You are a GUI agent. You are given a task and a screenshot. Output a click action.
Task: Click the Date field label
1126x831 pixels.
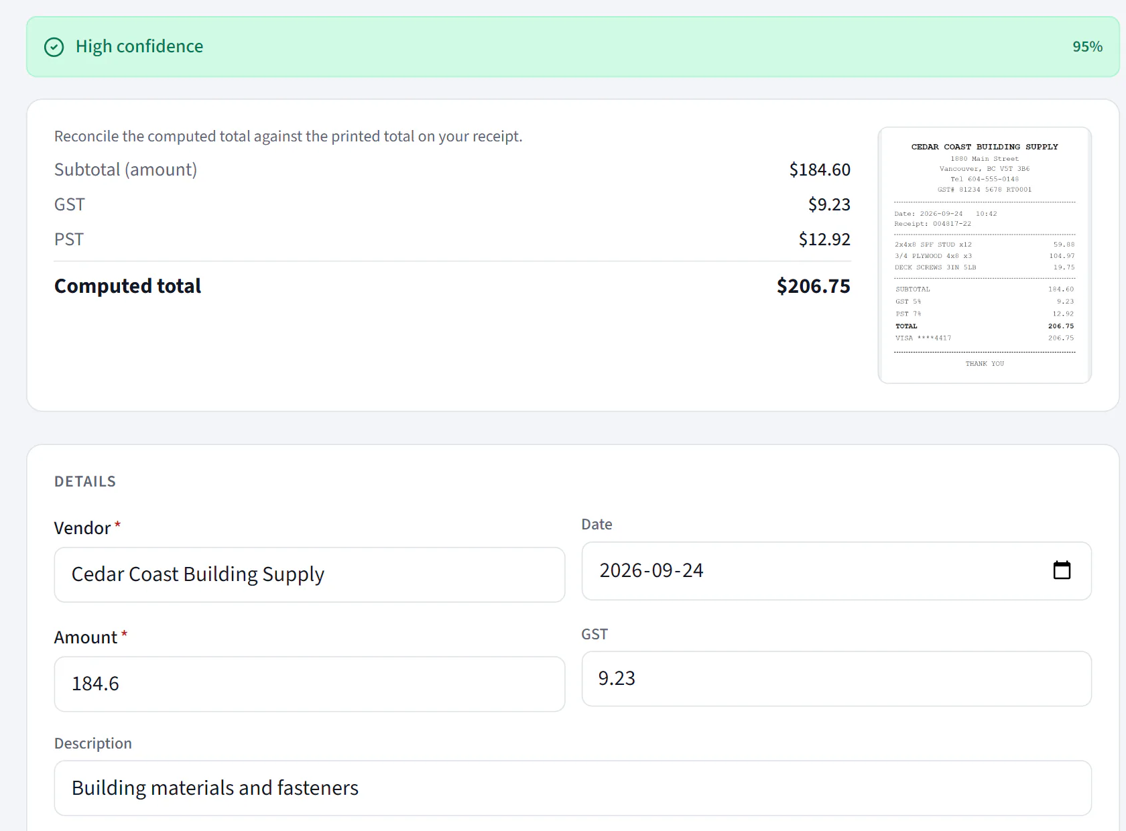tap(597, 524)
